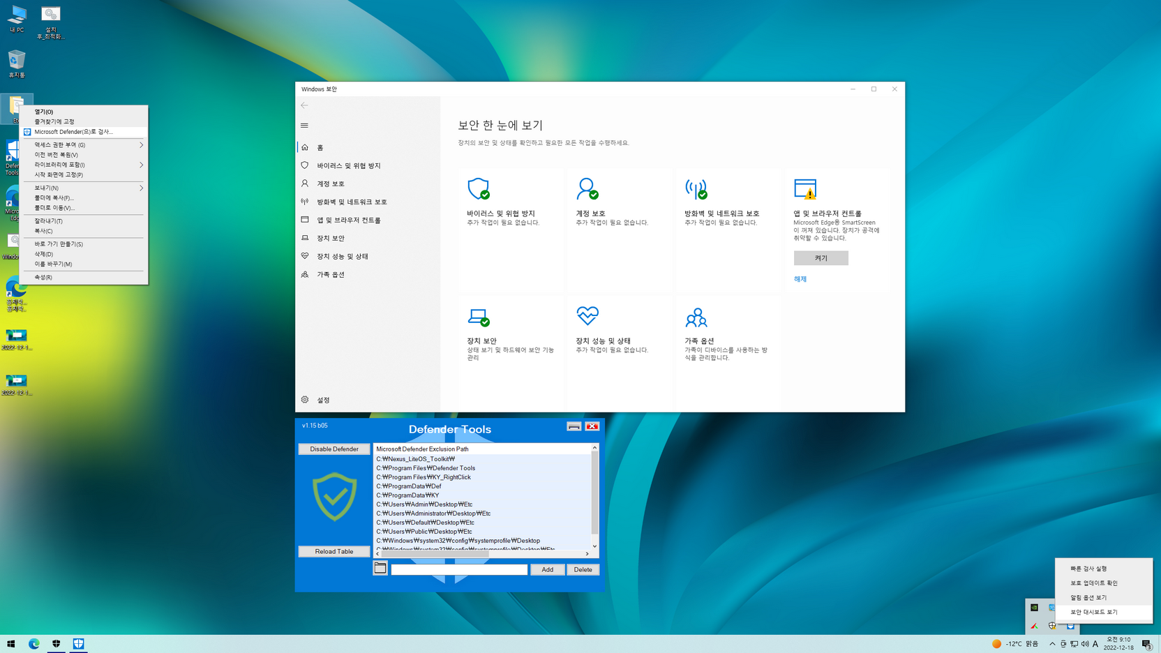
Task: Choose 바로 가기 만들기 menu entry
Action: point(84,244)
